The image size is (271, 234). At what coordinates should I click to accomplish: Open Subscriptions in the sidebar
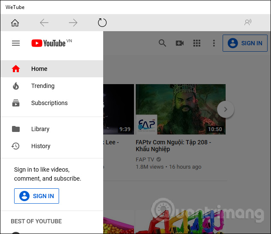tap(52, 103)
